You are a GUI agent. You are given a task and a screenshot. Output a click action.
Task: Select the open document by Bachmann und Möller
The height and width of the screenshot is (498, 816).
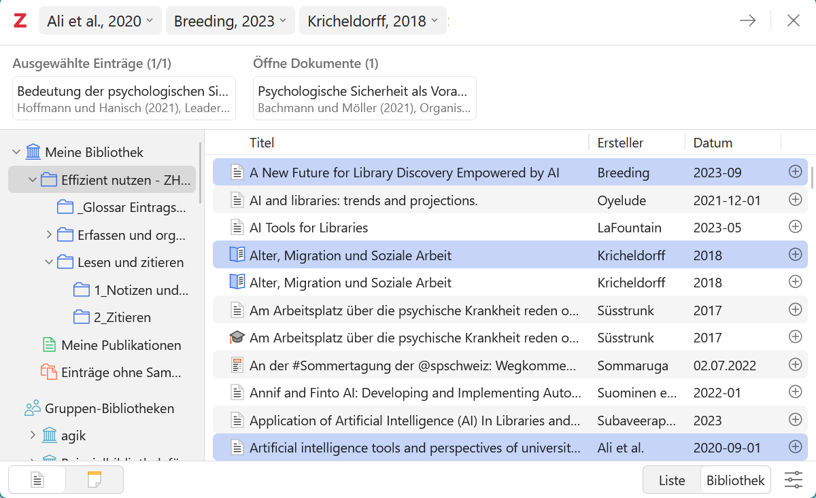coord(364,99)
